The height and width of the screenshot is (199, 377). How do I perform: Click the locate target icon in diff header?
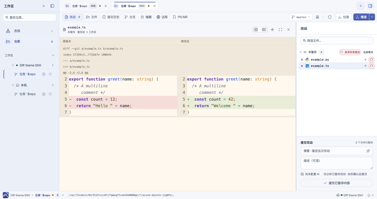tap(272, 30)
